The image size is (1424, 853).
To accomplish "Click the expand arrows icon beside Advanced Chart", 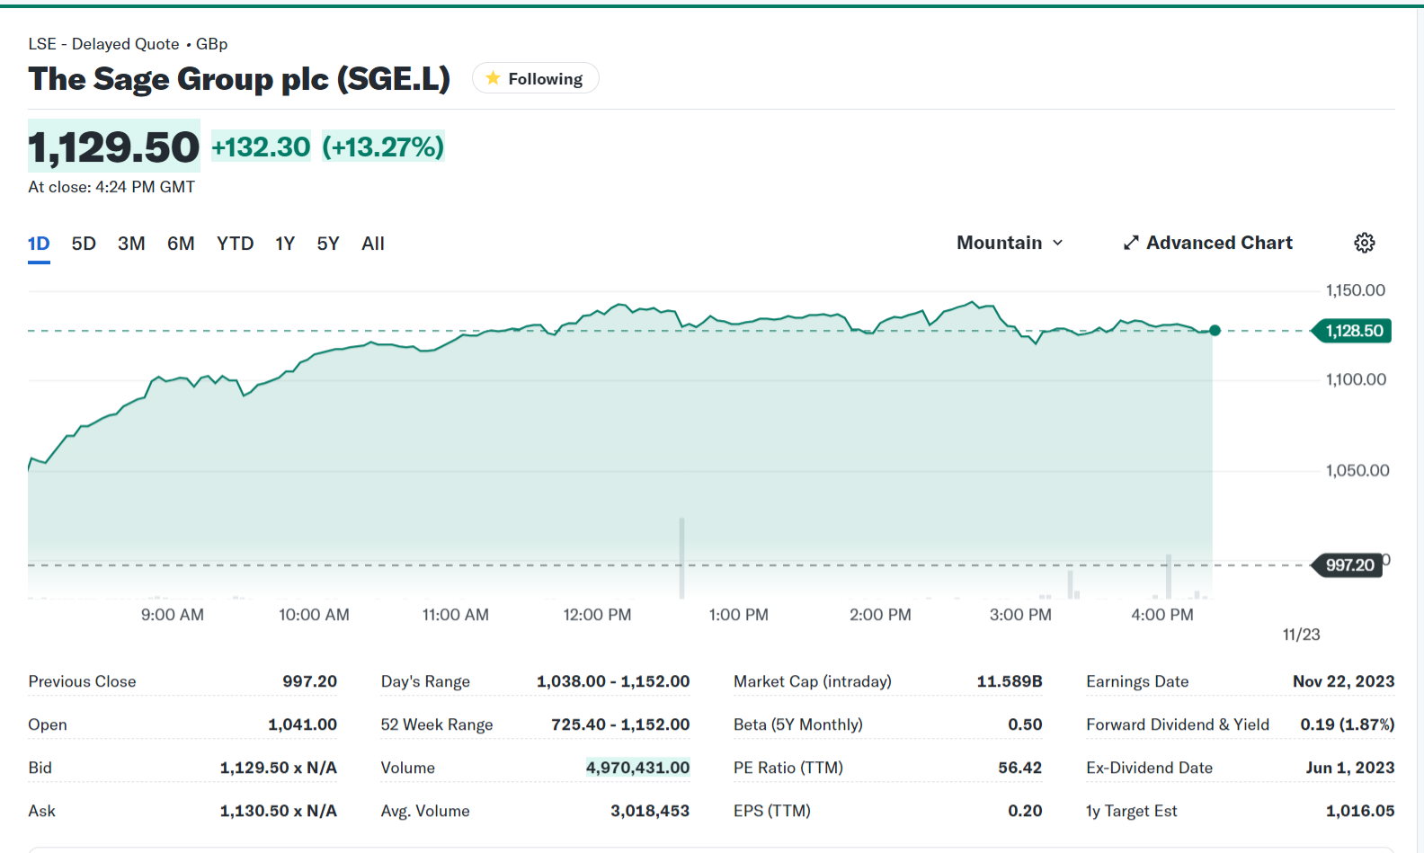I will [x=1131, y=243].
